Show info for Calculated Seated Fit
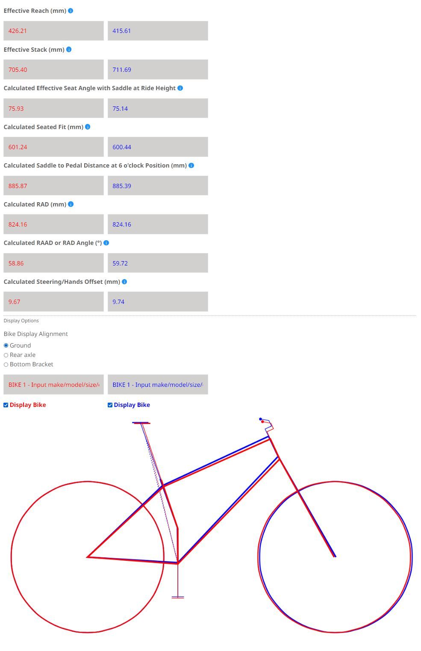Image resolution: width=421 pixels, height=651 pixels. click(88, 127)
